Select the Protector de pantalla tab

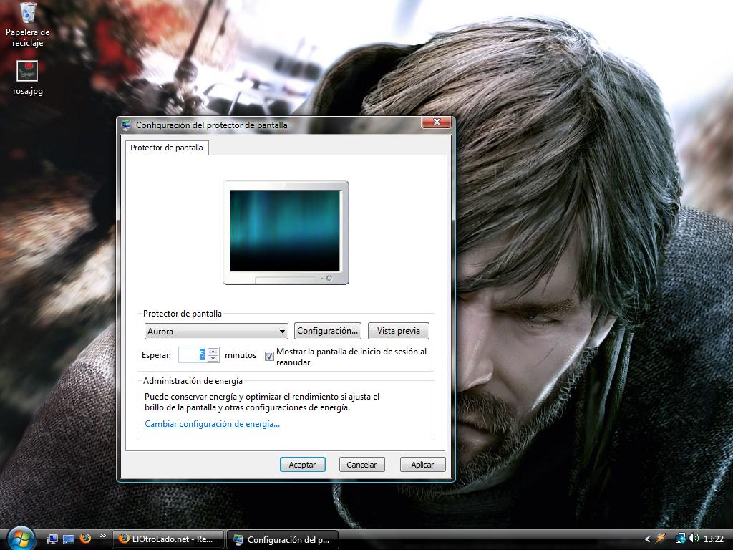(166, 148)
